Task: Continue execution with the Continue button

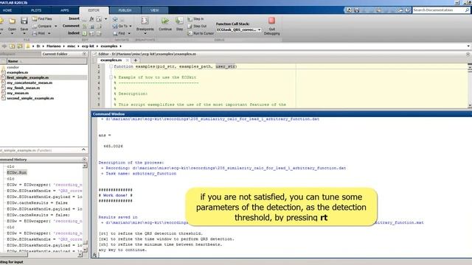Action: point(165,24)
